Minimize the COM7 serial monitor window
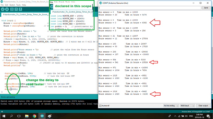The width and height of the screenshot is (213, 119). pos(194,3)
